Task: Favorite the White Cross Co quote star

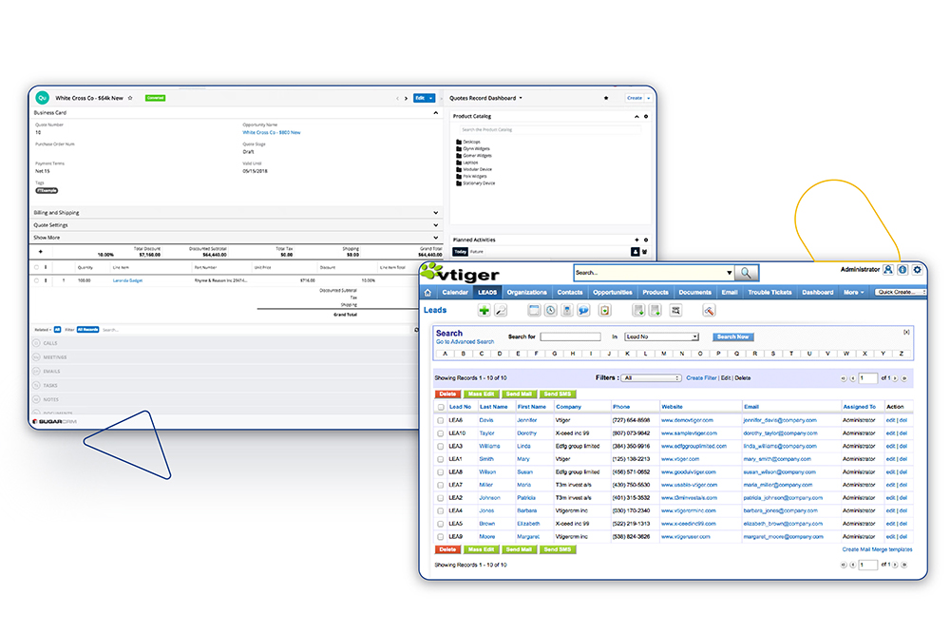Action: click(x=130, y=98)
